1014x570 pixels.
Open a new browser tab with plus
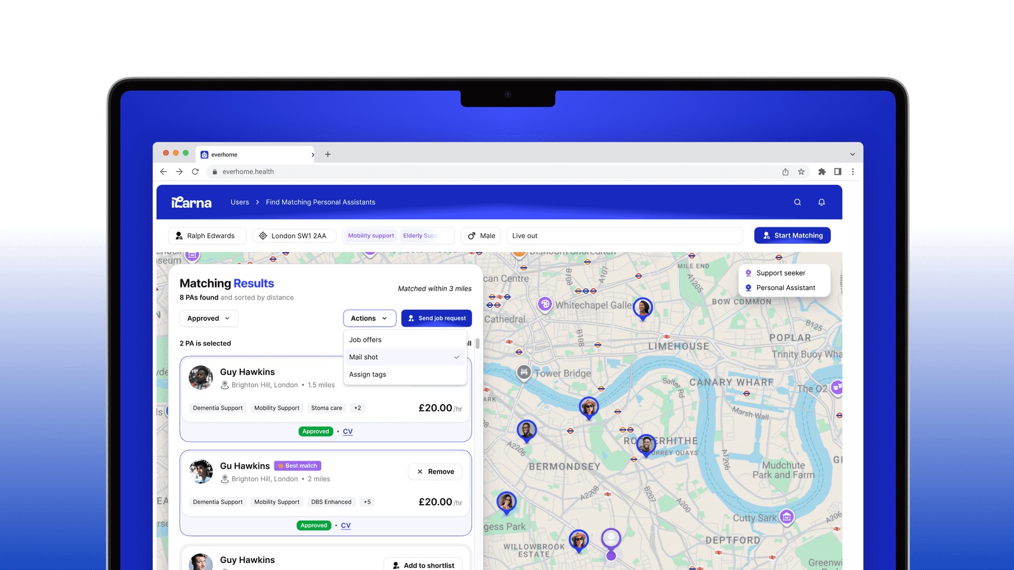coord(328,155)
